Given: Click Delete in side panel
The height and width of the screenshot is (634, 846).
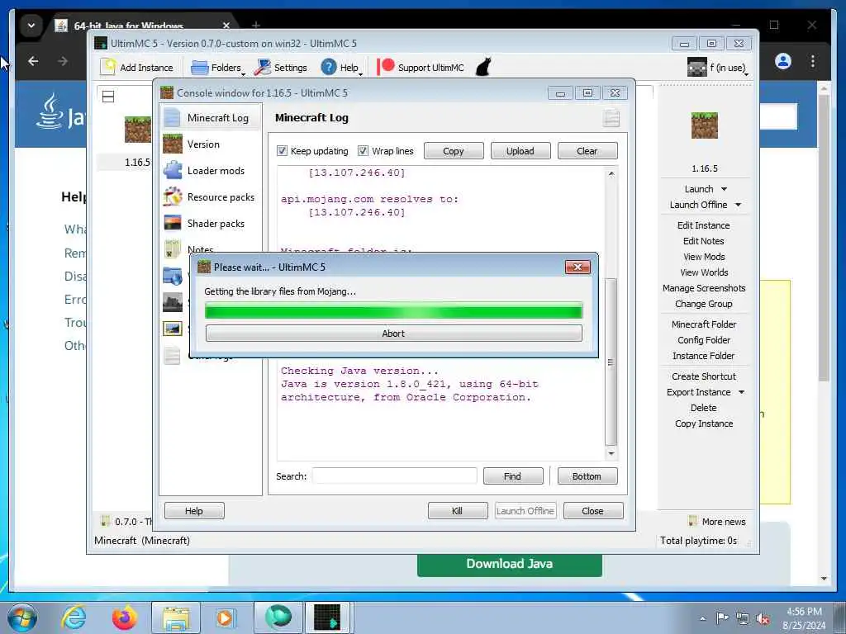Looking at the screenshot, I should [x=704, y=408].
